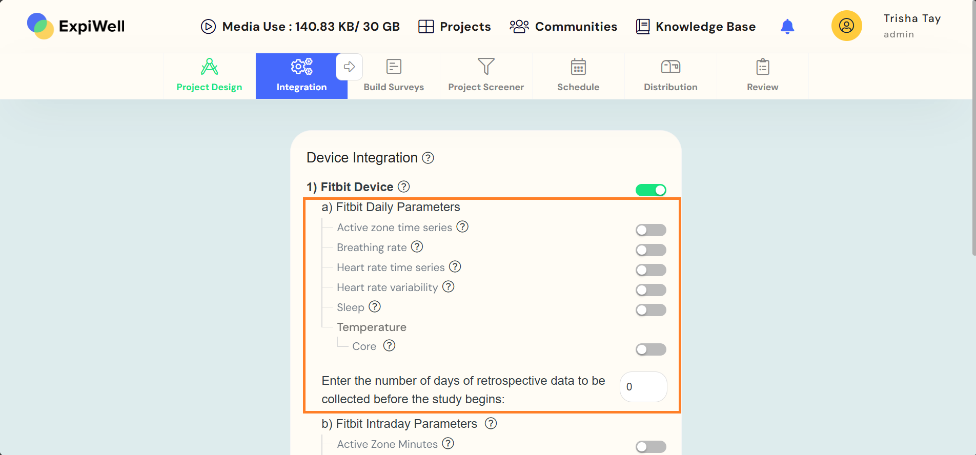Click the page vertical scrollbar
Viewport: 976px width, 455px height.
click(x=973, y=128)
